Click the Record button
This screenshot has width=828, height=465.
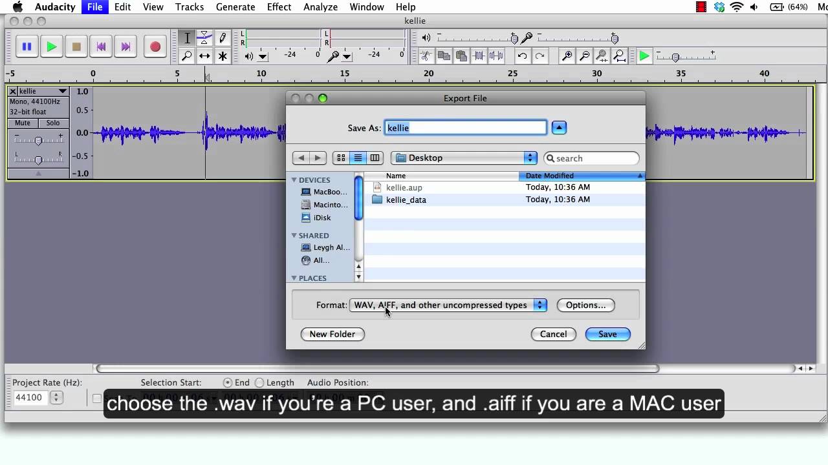click(155, 46)
